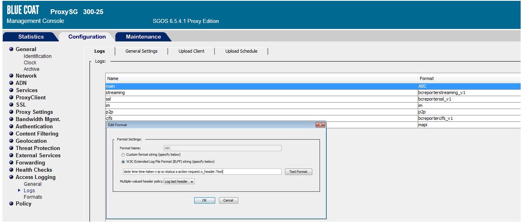Open the Statistics tab

pos(31,37)
